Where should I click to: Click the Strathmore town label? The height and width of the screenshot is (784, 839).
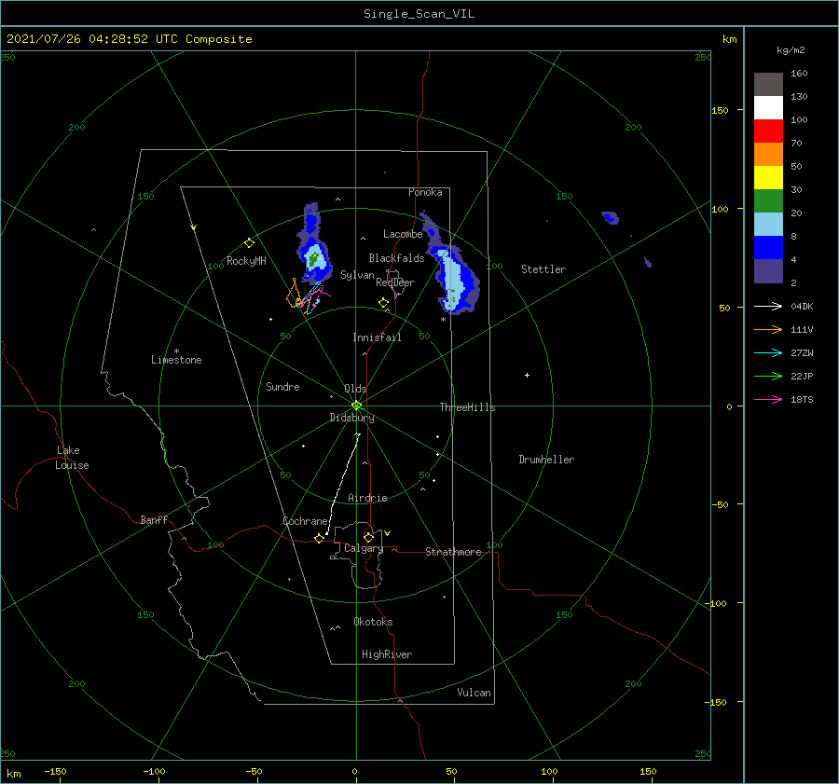click(x=453, y=552)
